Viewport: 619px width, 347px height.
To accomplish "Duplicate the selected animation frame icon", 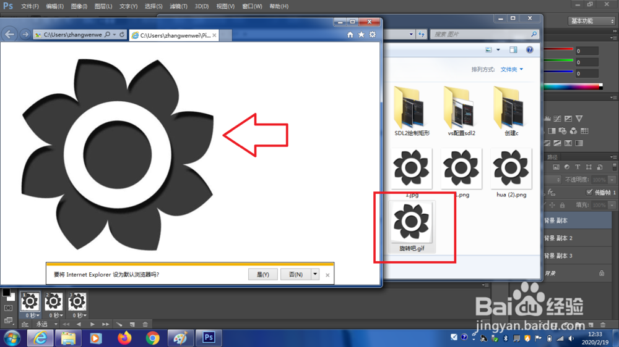I will tap(132, 324).
